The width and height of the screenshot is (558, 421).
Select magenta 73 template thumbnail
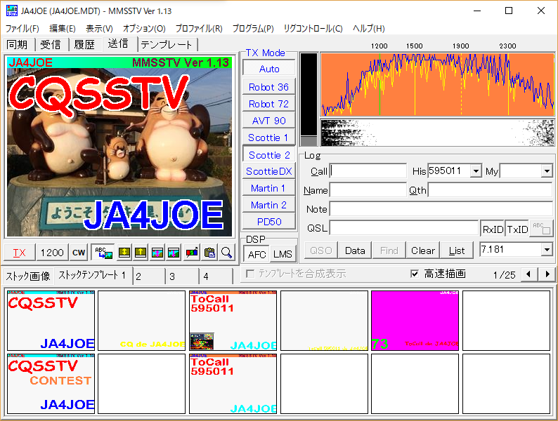click(415, 321)
